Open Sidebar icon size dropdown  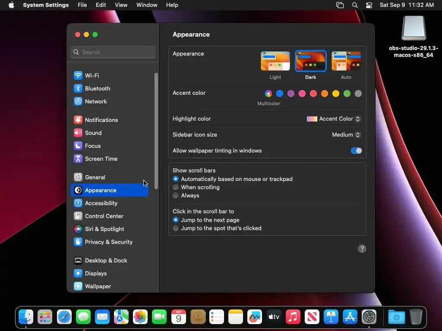pos(346,135)
